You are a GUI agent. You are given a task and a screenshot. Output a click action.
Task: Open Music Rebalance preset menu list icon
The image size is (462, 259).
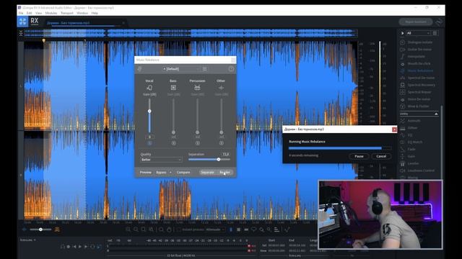click(204, 69)
